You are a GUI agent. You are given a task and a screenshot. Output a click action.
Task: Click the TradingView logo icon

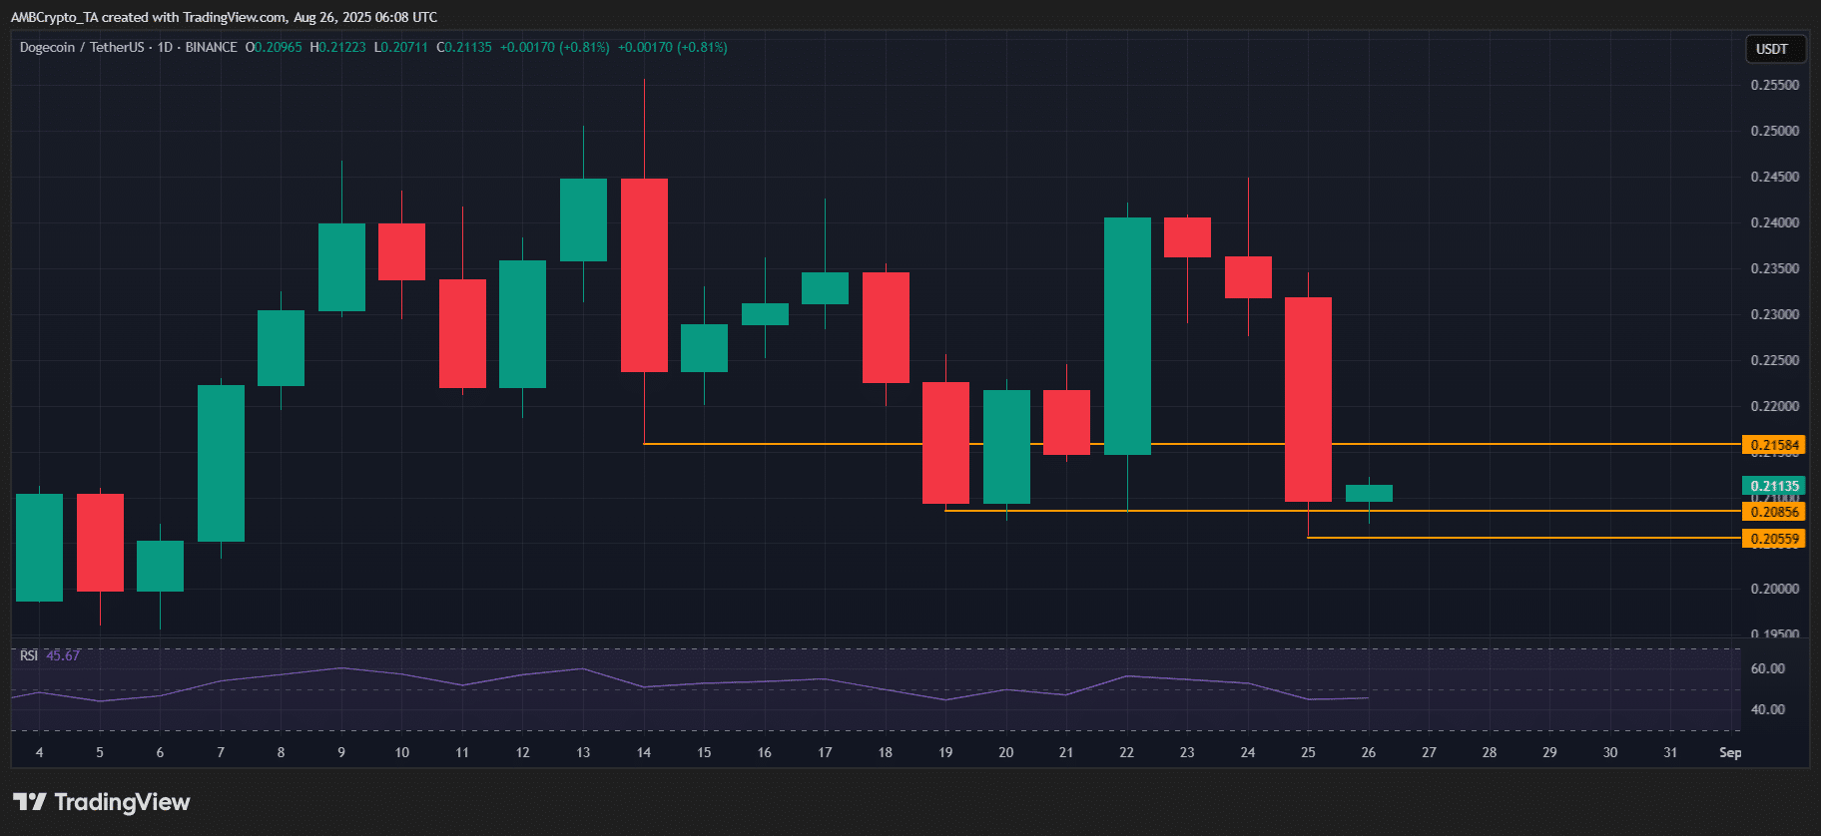click(x=30, y=802)
